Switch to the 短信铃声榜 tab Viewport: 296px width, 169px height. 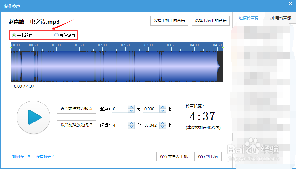point(249,18)
